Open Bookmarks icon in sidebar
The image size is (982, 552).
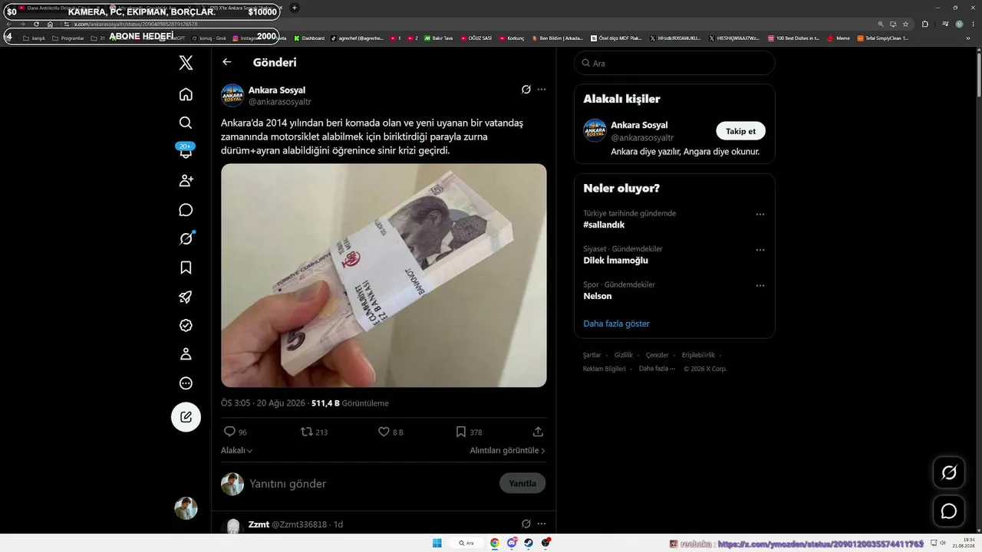[186, 268]
